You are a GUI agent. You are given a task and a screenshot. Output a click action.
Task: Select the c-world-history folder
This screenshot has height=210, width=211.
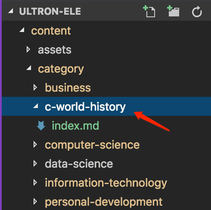coord(106,106)
